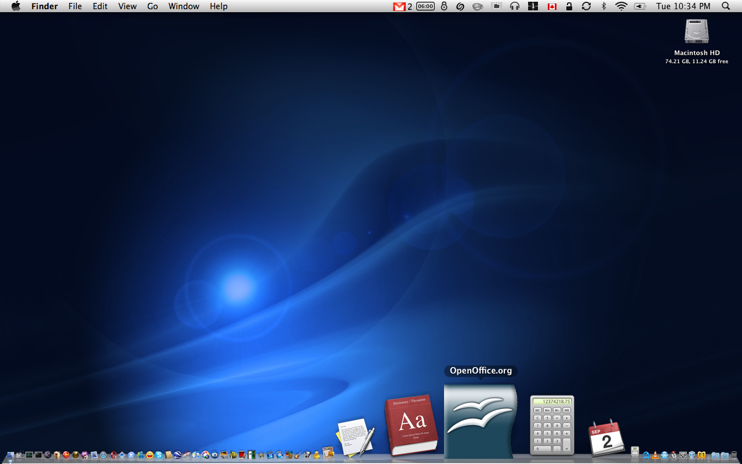The width and height of the screenshot is (742, 464).
Task: Open the Bluetooth status menu
Action: (603, 6)
